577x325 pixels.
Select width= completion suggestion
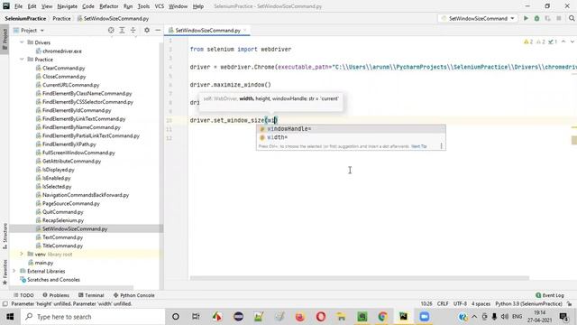(351, 137)
